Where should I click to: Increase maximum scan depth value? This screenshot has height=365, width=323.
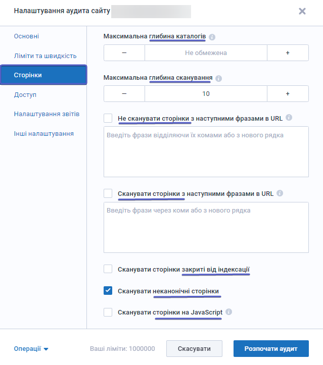point(288,93)
